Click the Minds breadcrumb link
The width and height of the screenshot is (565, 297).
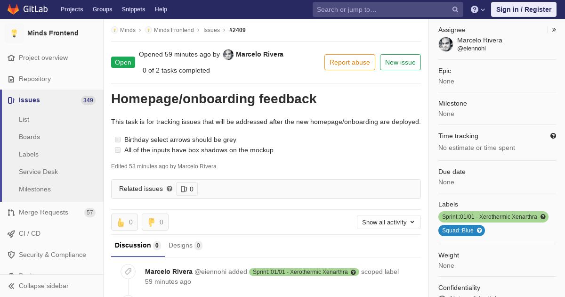click(128, 30)
